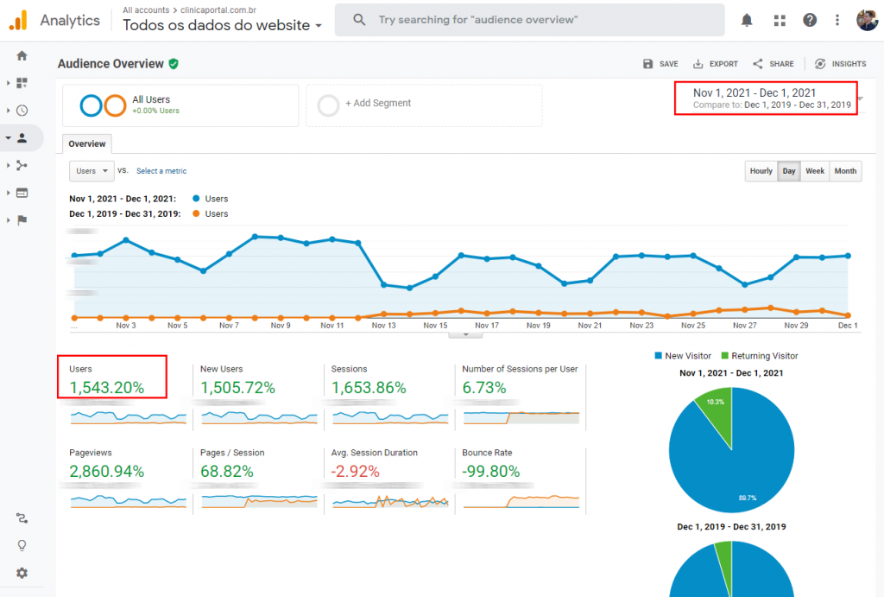This screenshot has width=884, height=597.
Task: Open the three-dot options menu
Action: pyautogui.click(x=836, y=19)
